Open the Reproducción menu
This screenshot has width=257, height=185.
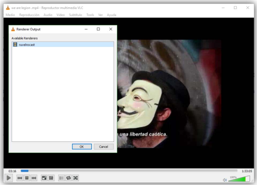click(x=29, y=15)
